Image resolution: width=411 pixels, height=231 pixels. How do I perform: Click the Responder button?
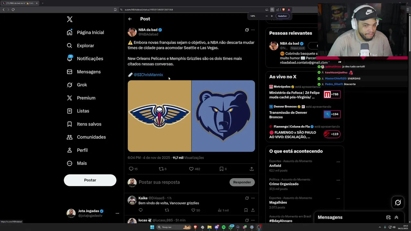(242, 182)
